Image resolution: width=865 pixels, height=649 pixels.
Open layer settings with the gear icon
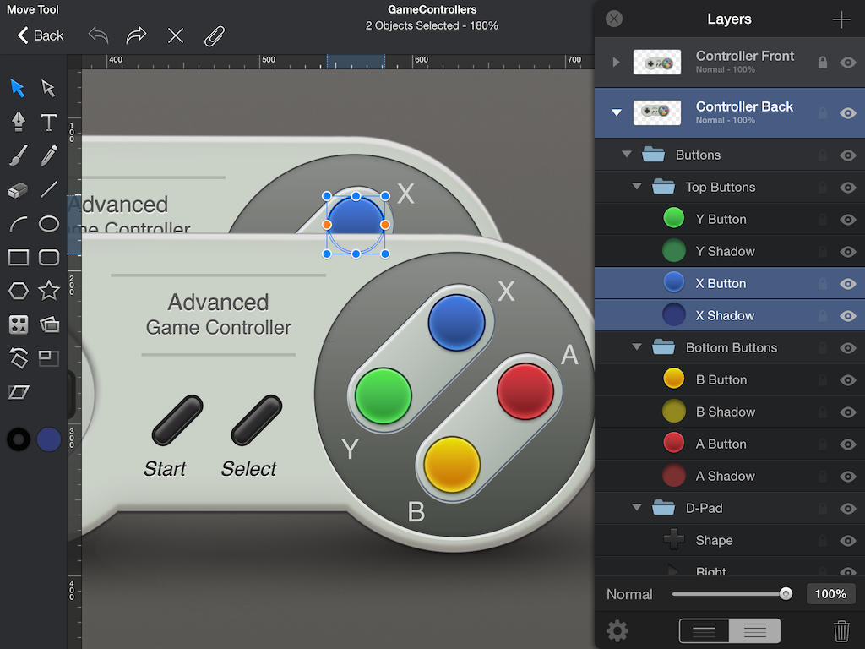click(617, 631)
